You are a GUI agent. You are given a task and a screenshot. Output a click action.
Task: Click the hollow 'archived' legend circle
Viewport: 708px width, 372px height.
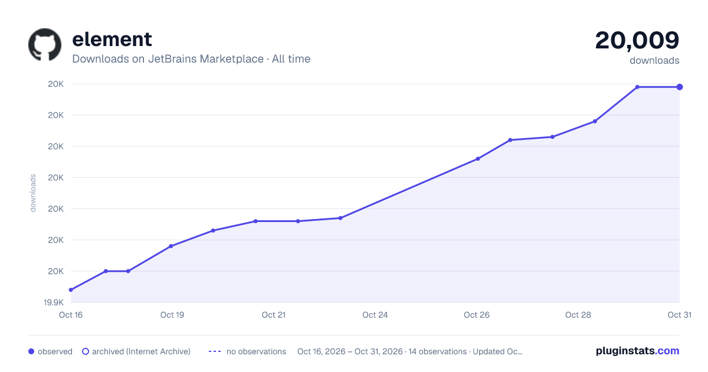coord(85,351)
